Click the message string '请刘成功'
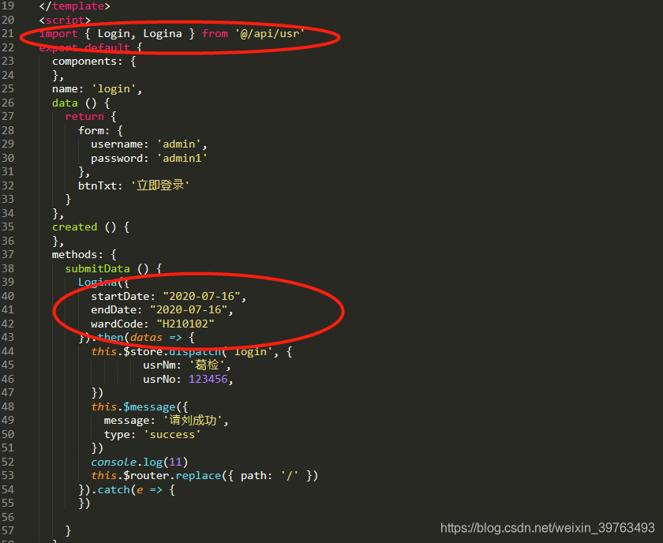The height and width of the screenshot is (543, 663). 193,421
